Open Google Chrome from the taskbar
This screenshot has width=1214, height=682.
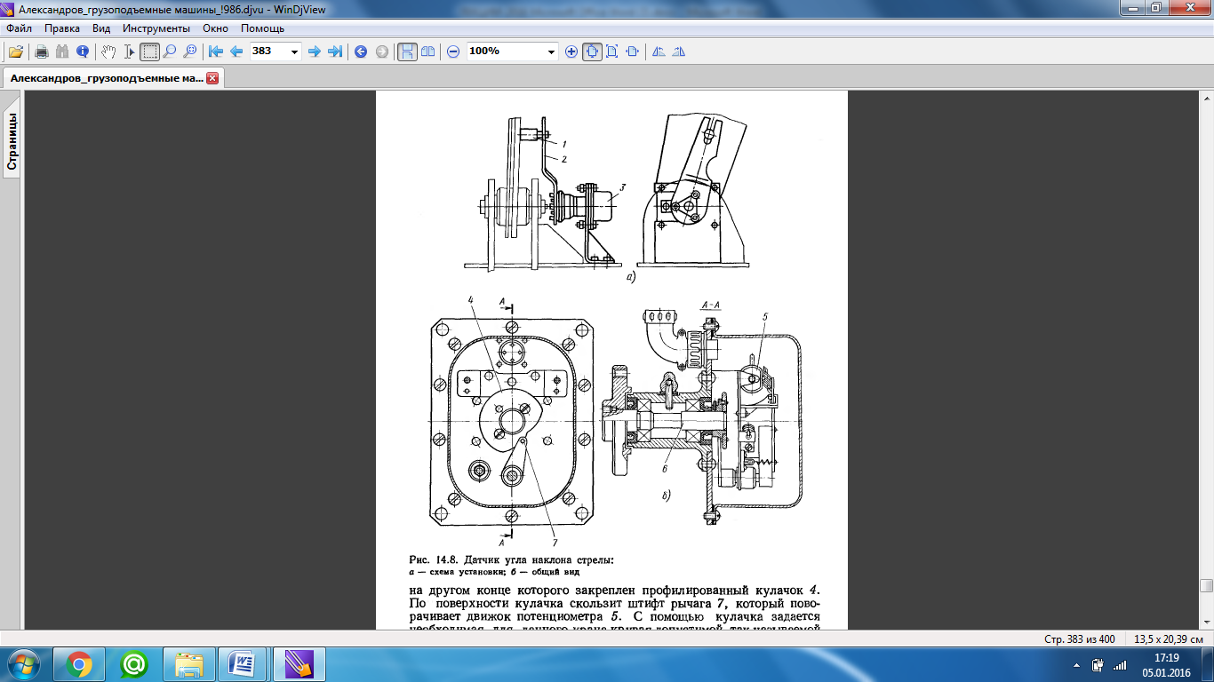coord(79,664)
